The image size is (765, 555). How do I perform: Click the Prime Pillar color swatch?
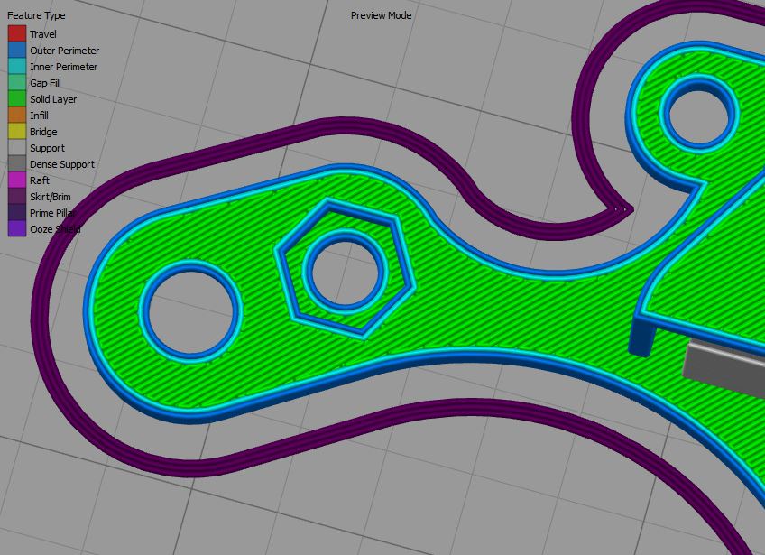point(17,213)
